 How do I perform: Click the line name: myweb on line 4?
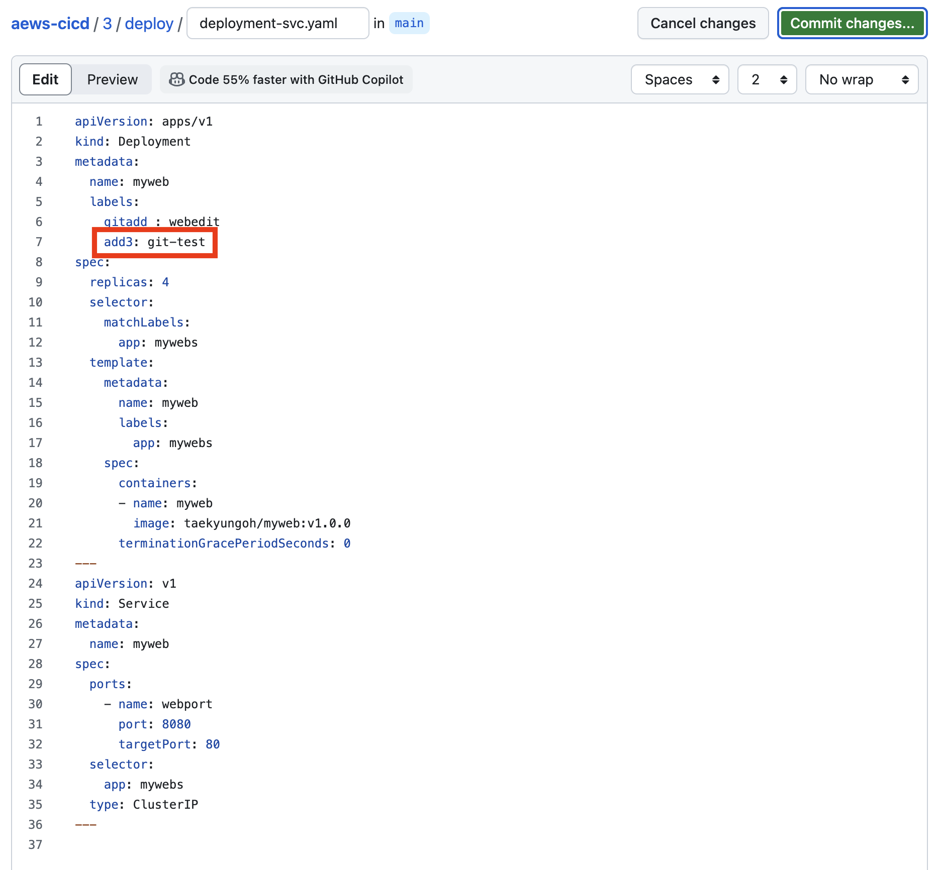(129, 182)
